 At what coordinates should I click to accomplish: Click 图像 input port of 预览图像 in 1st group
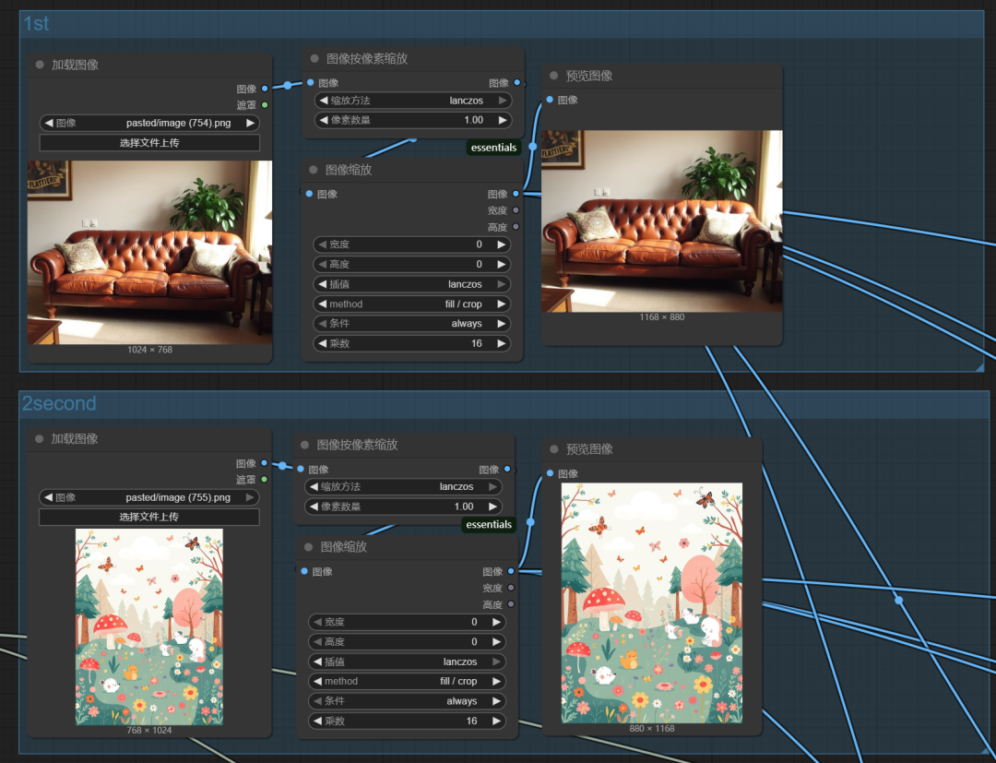click(x=550, y=100)
